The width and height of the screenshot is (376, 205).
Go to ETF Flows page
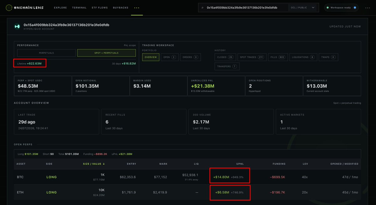(100, 8)
